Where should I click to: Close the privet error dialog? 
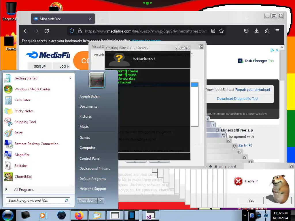point(291,166)
